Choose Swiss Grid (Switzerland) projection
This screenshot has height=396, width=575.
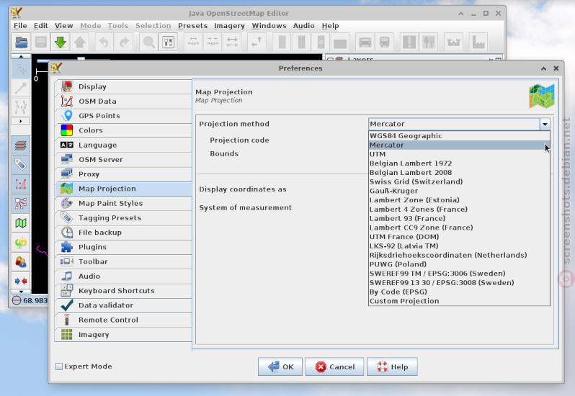click(459, 181)
